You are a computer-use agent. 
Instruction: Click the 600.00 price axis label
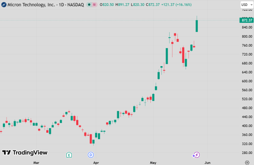(247, 81)
